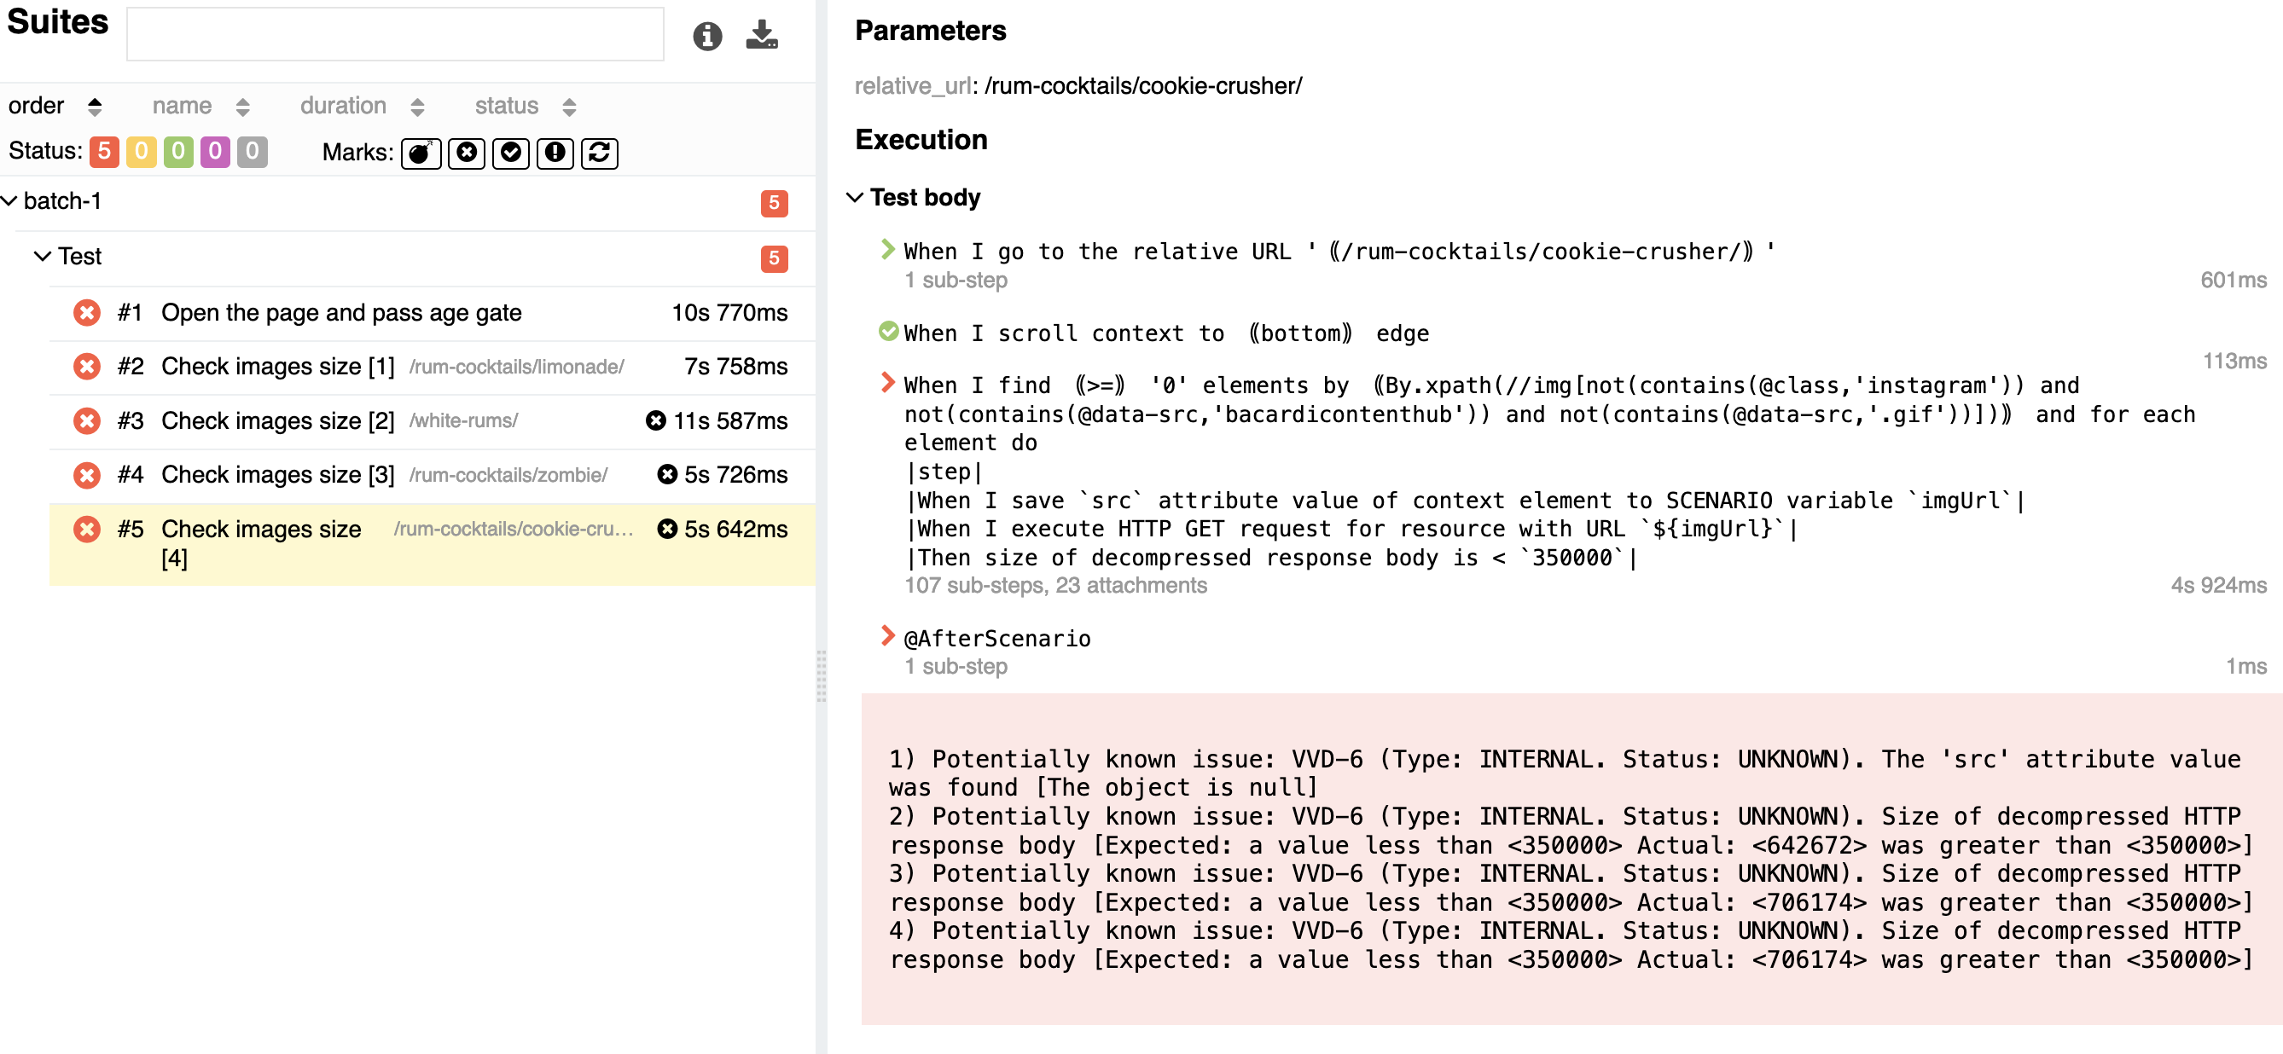This screenshot has width=2283, height=1054.
Task: Toggle the retries mark filter icon
Action: [x=599, y=153]
